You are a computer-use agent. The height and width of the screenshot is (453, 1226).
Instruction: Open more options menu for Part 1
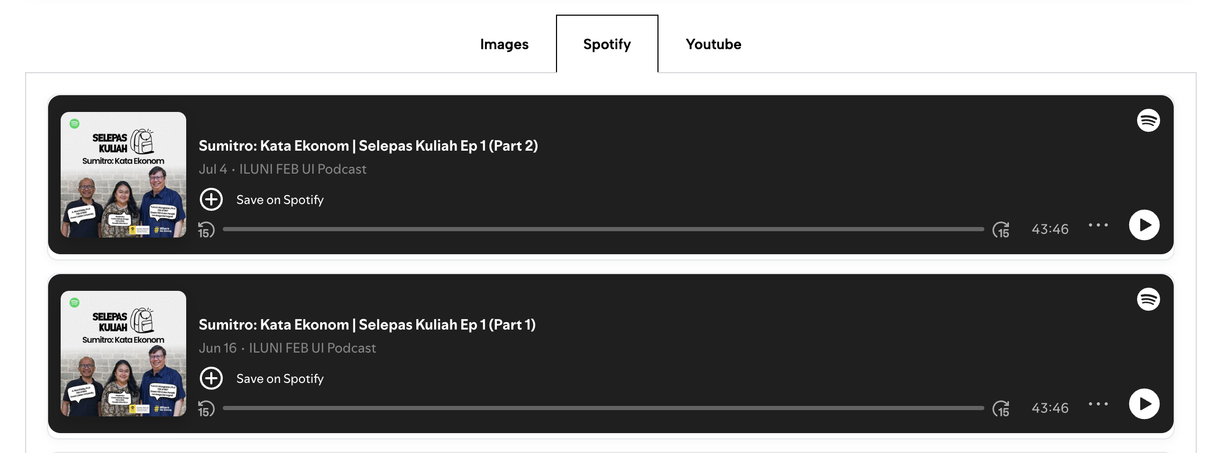[x=1098, y=404]
